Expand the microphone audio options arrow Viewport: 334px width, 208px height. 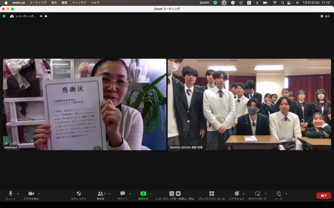(18, 194)
